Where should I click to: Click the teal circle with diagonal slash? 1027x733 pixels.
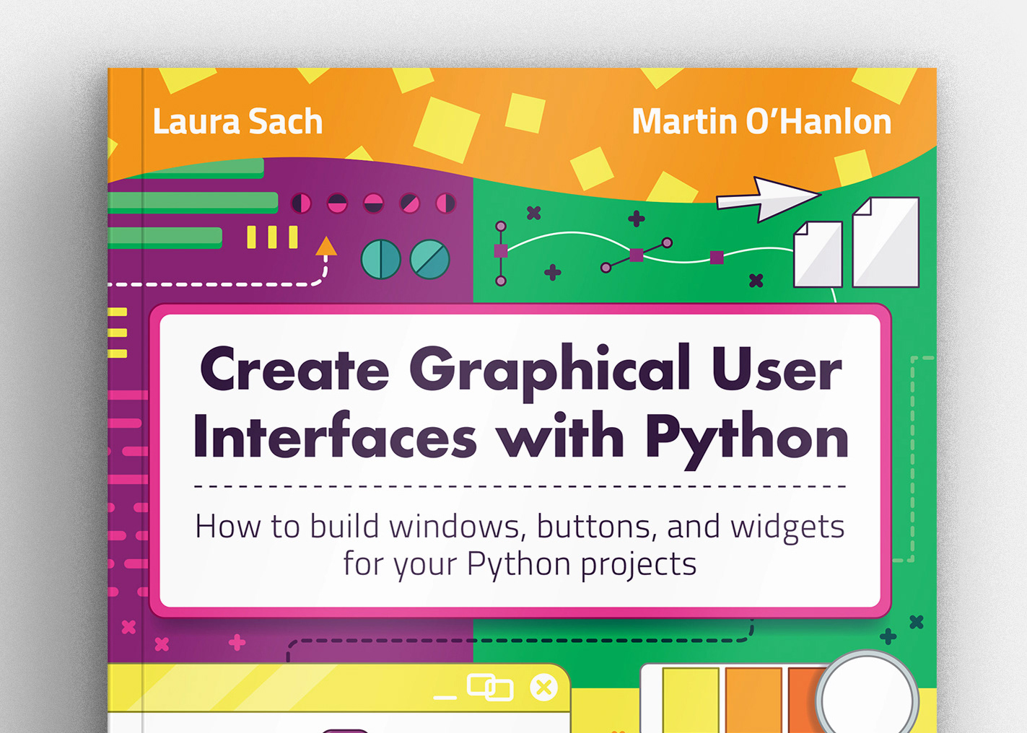[x=429, y=260]
